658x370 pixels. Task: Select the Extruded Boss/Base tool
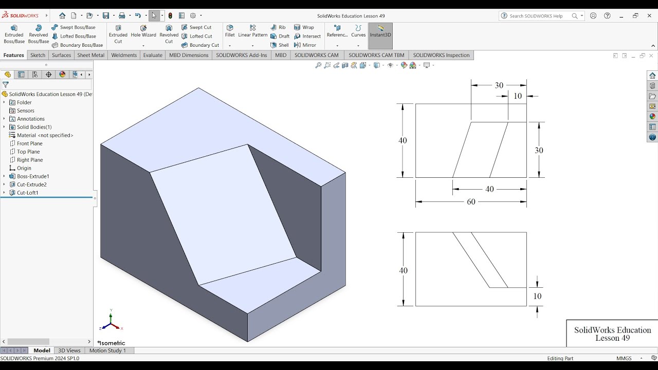point(14,34)
